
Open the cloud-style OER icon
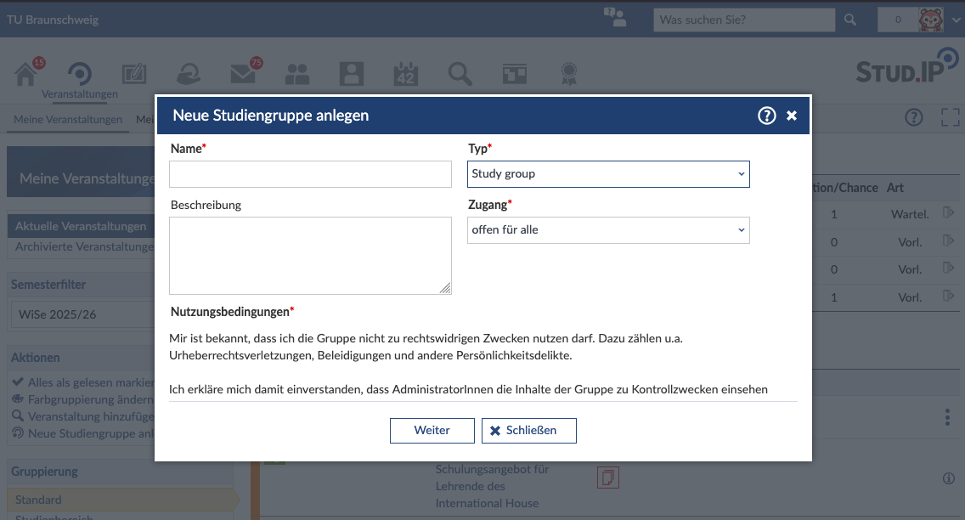point(189,75)
